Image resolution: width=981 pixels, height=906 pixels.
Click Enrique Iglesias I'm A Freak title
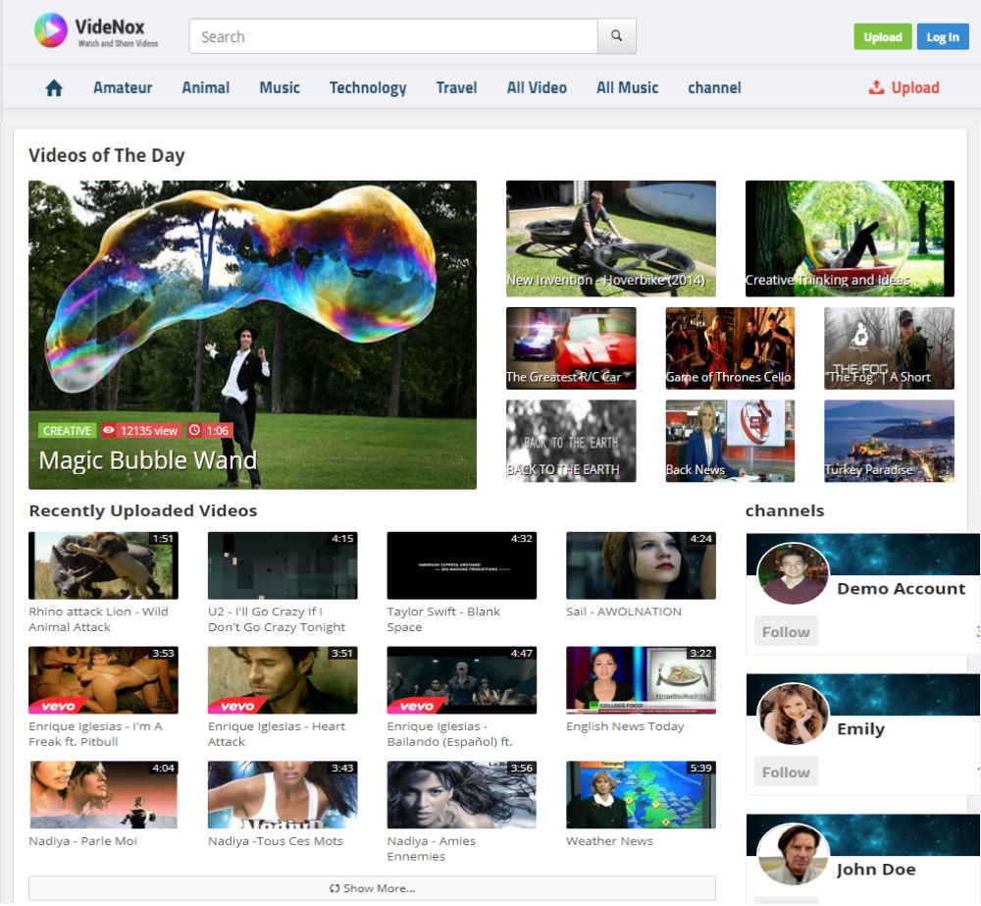click(x=96, y=734)
